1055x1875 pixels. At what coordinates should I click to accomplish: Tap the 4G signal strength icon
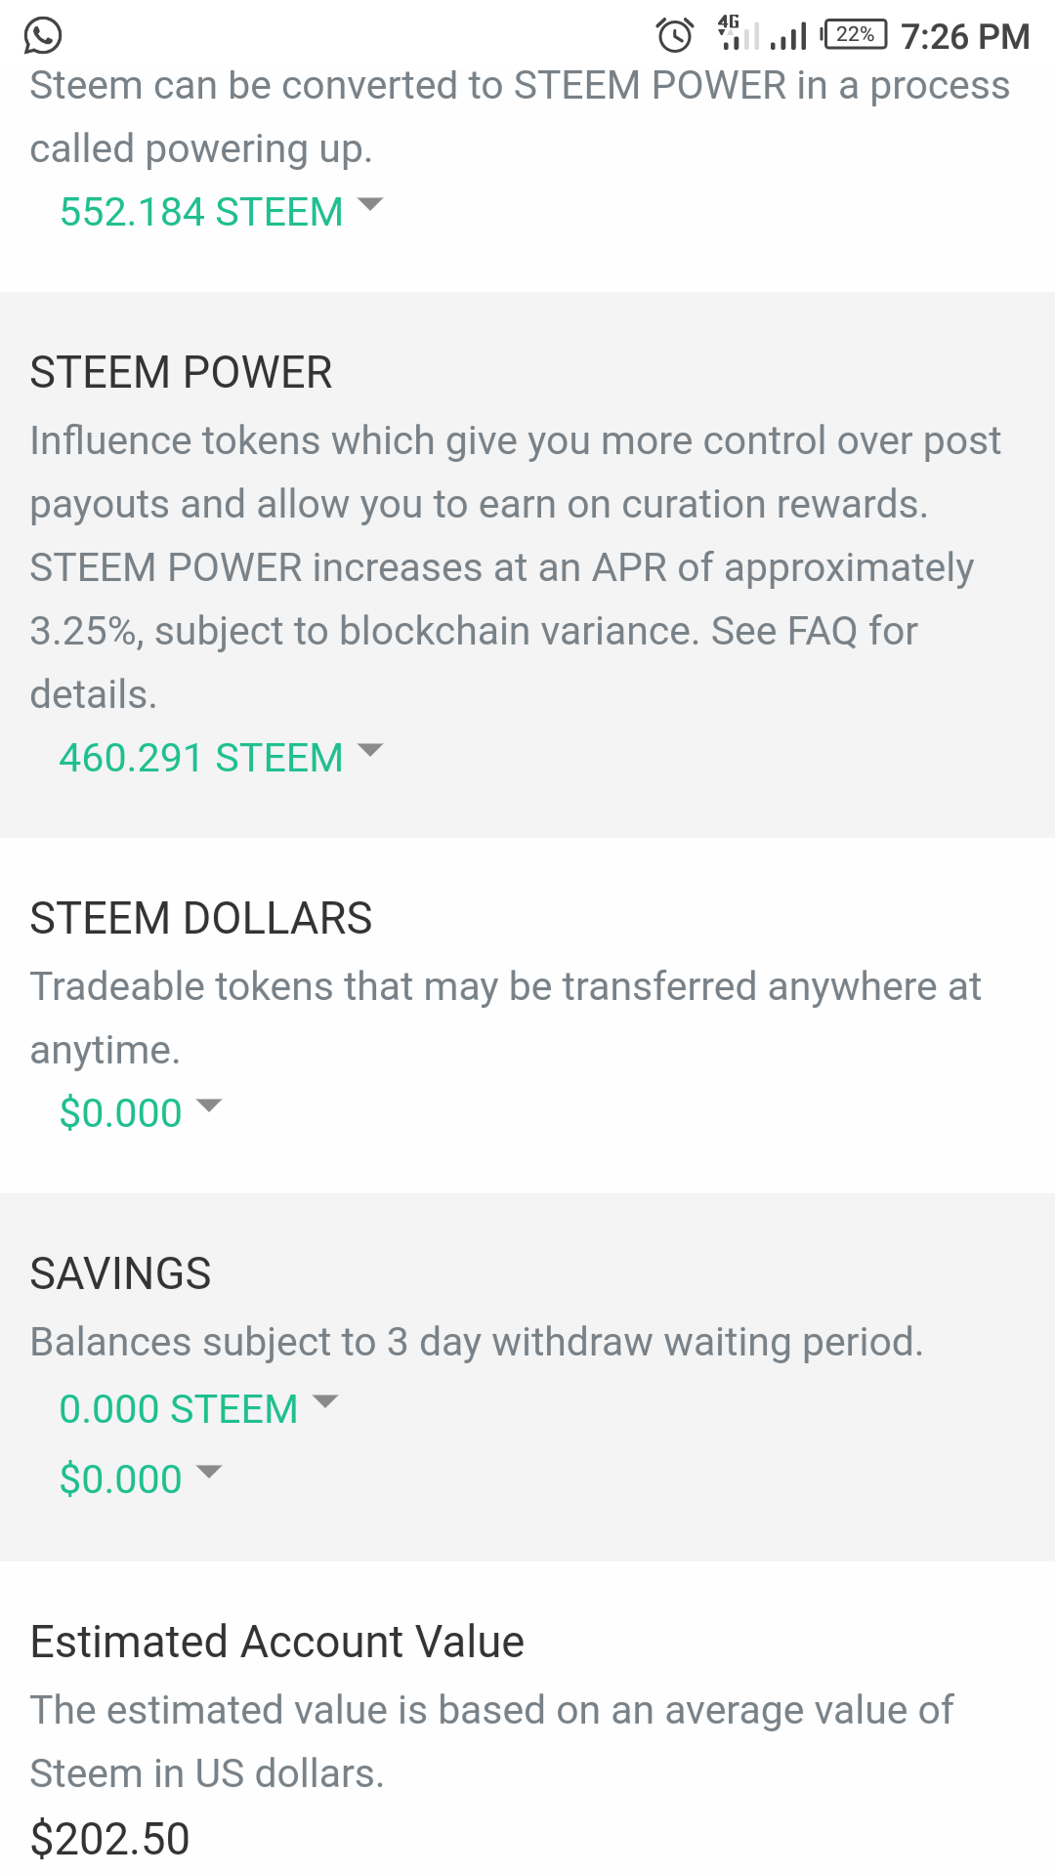(738, 33)
